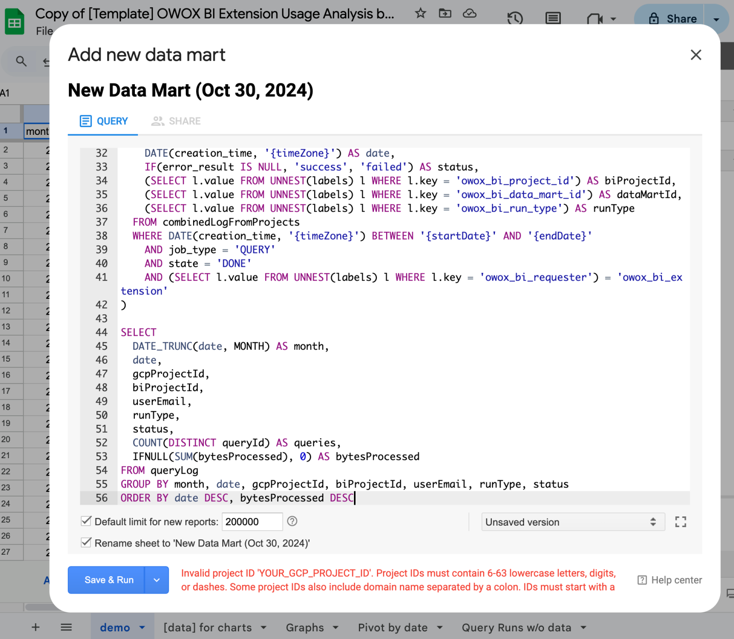Image resolution: width=734 pixels, height=639 pixels.
Task: Open Save & Run dropdown arrow
Action: click(157, 580)
